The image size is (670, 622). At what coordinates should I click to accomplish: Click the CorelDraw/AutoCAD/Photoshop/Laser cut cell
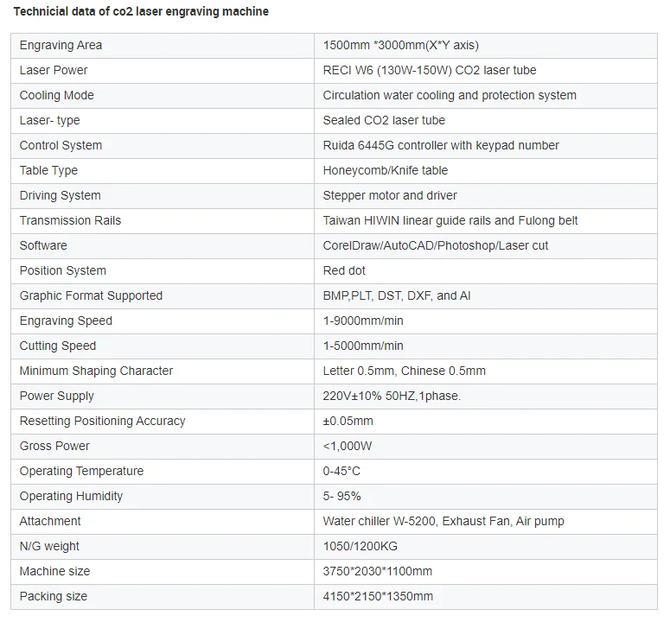486,246
